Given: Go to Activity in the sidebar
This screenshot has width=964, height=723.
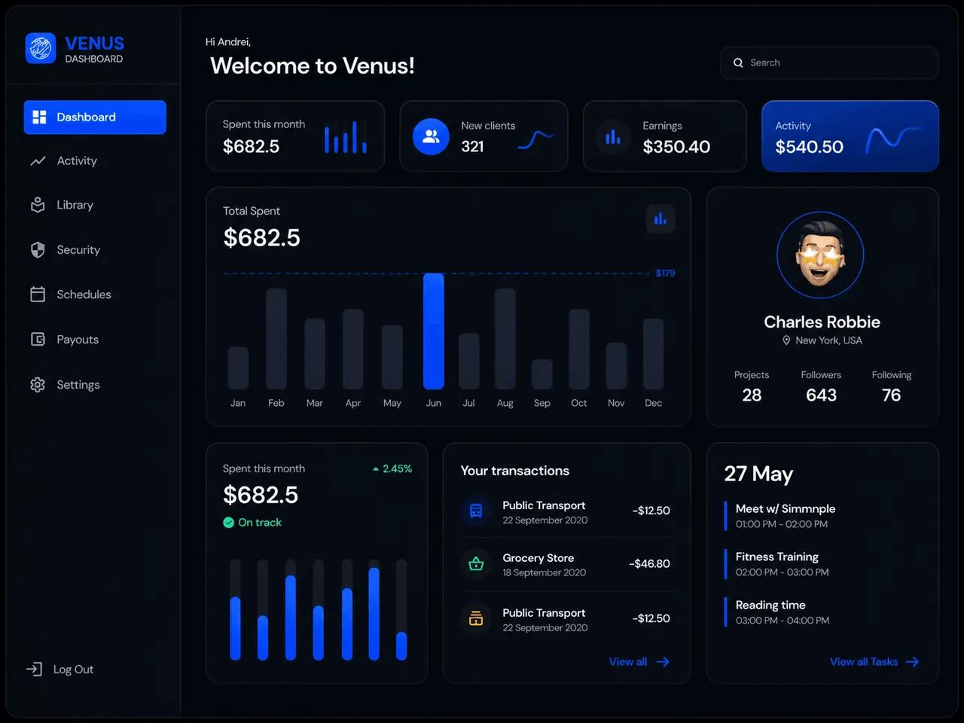Looking at the screenshot, I should (x=64, y=160).
